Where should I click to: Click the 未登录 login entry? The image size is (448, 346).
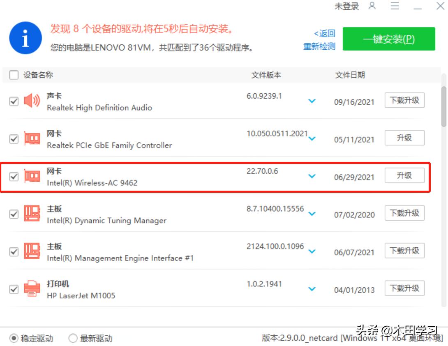click(x=346, y=6)
